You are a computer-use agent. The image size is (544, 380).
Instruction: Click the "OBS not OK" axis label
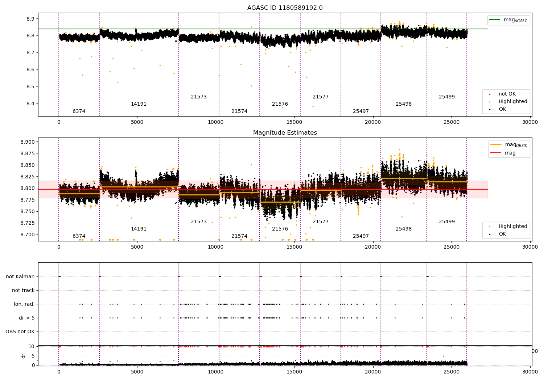(x=20, y=332)
